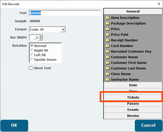Image resolution: width=163 pixels, height=132 pixels.
Task: Select 'Instructor Name' label in list
Action: click(125, 79)
